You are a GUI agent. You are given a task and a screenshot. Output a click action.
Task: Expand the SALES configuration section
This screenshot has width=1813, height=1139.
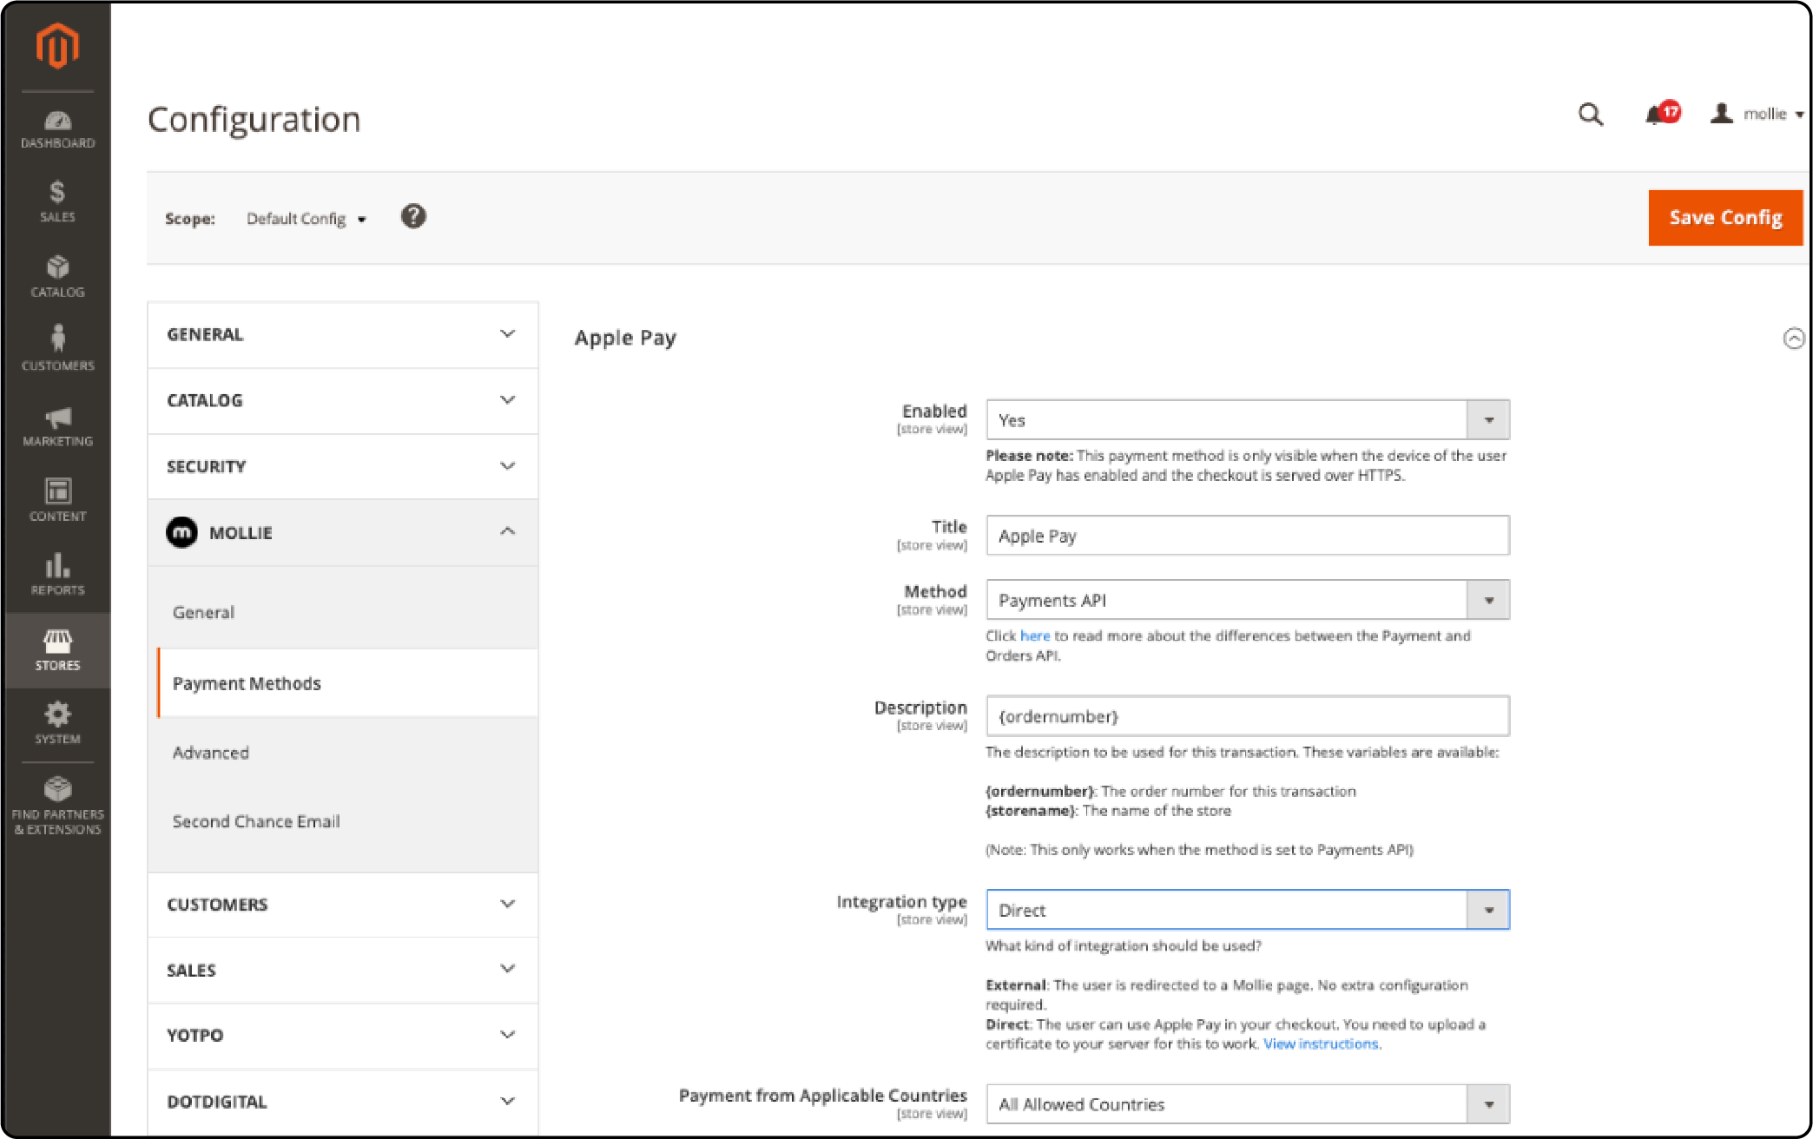click(x=343, y=971)
